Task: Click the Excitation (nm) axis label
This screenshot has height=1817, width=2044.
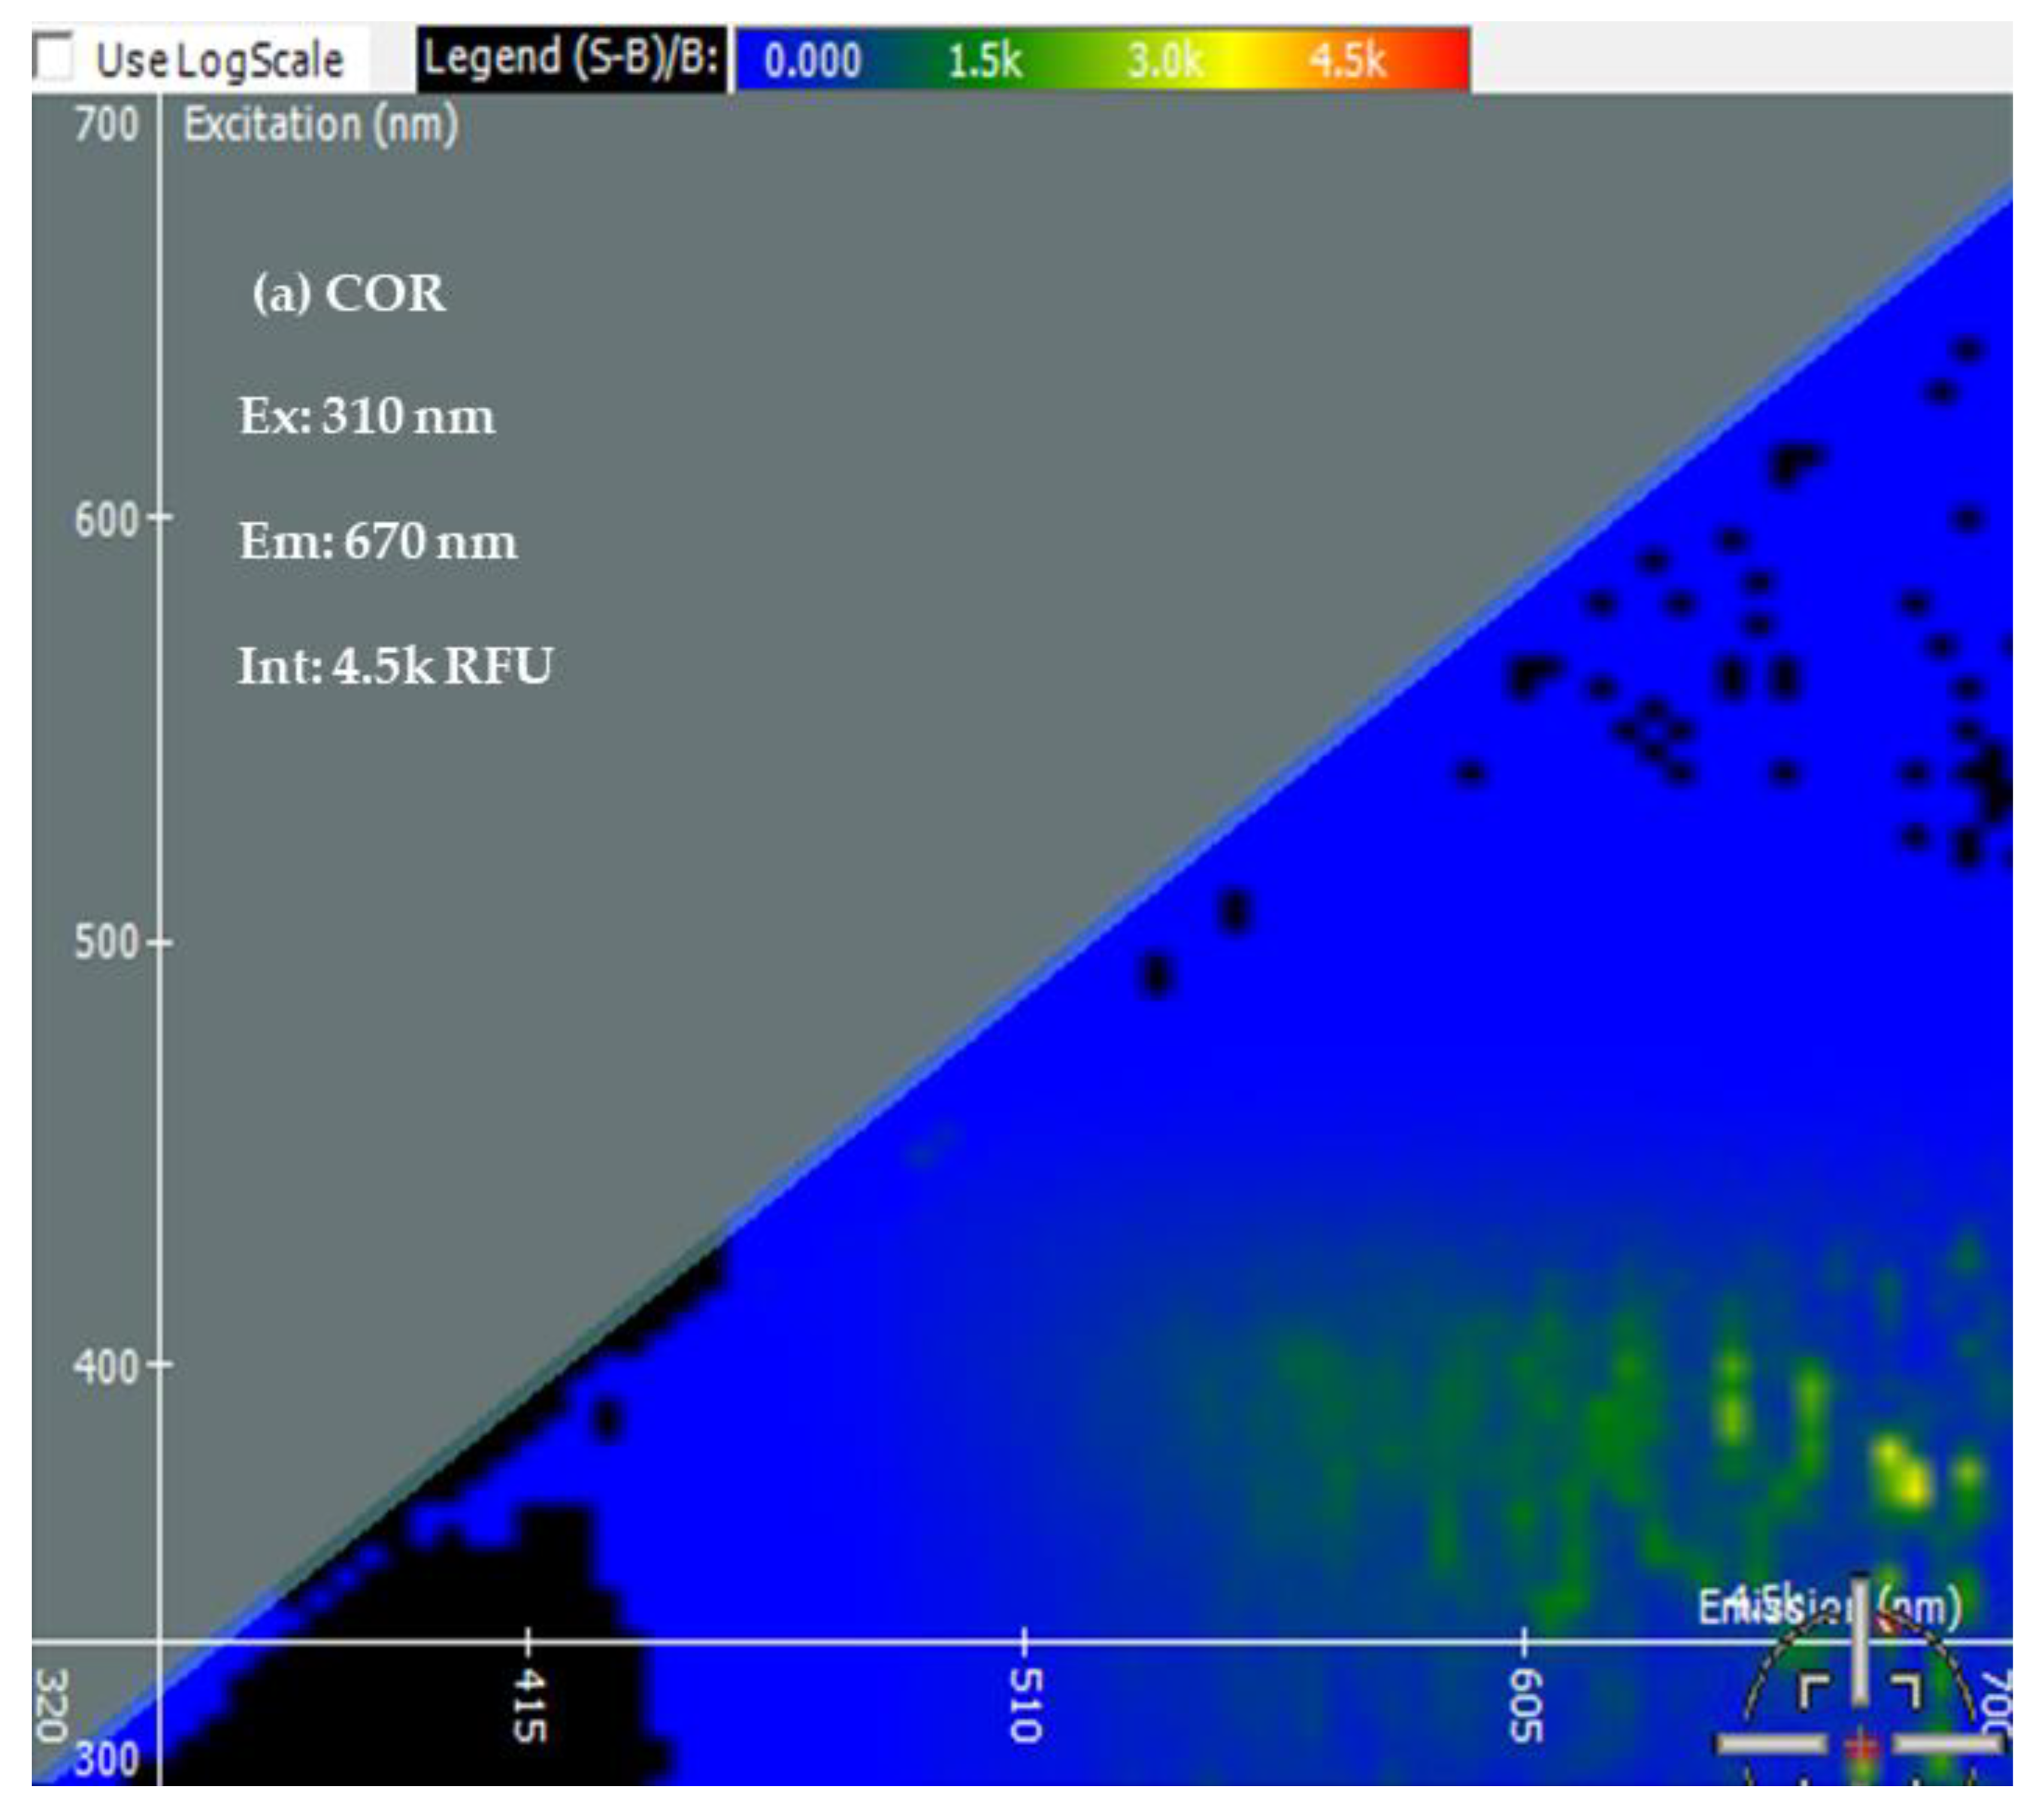Action: [x=321, y=125]
